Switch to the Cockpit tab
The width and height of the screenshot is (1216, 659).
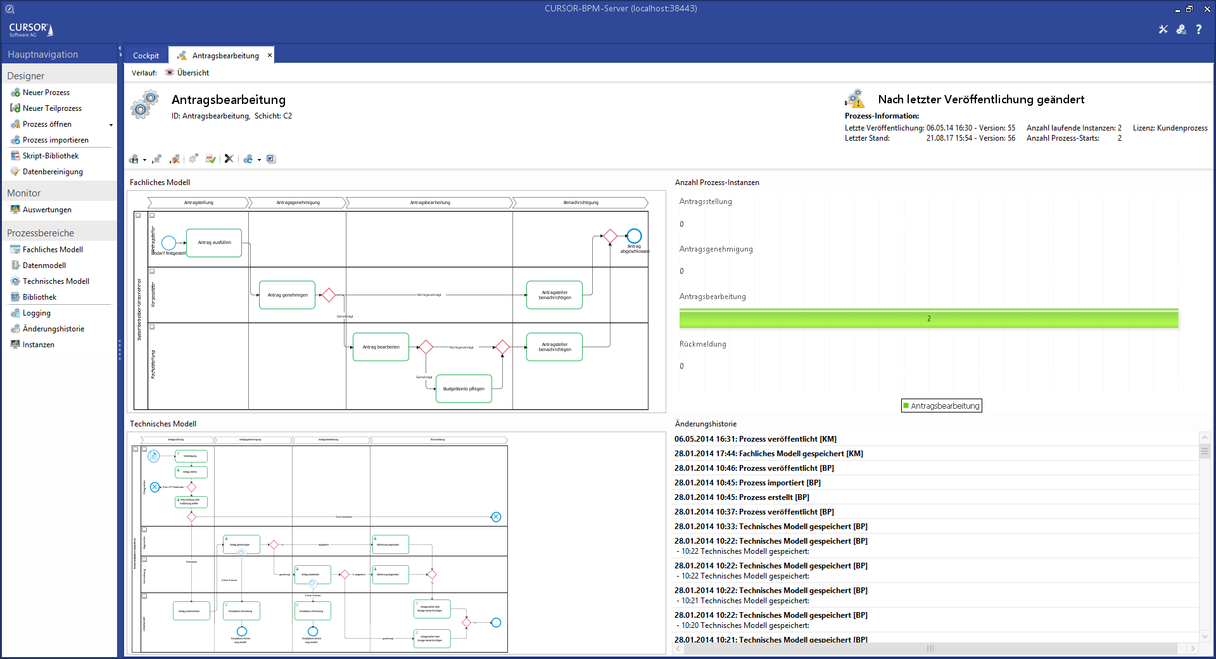(x=146, y=56)
